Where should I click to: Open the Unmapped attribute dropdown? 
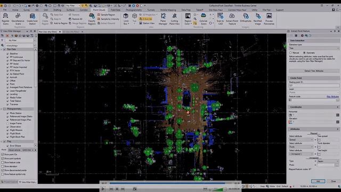301,154
